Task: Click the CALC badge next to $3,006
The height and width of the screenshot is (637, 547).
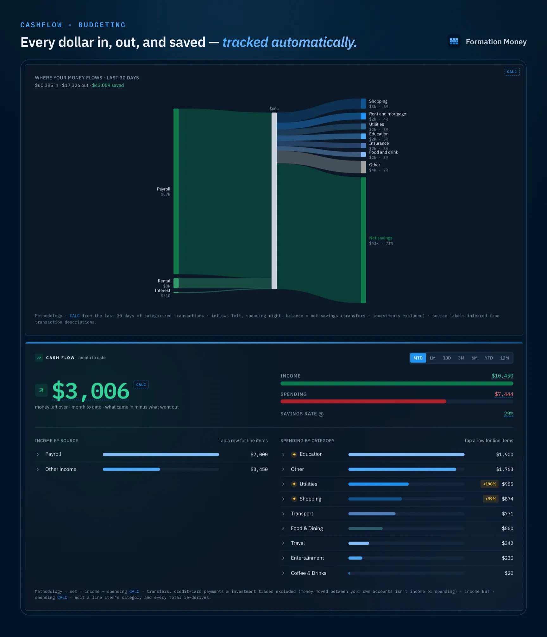Action: pos(141,385)
